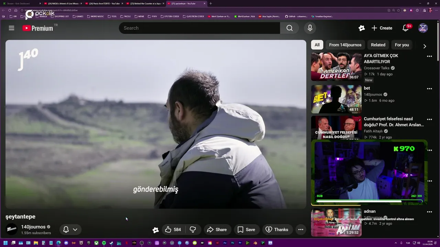440x247 pixels.
Task: Switch to Paolo fromTOKYO browser tab
Action: pyautogui.click(x=104, y=3)
